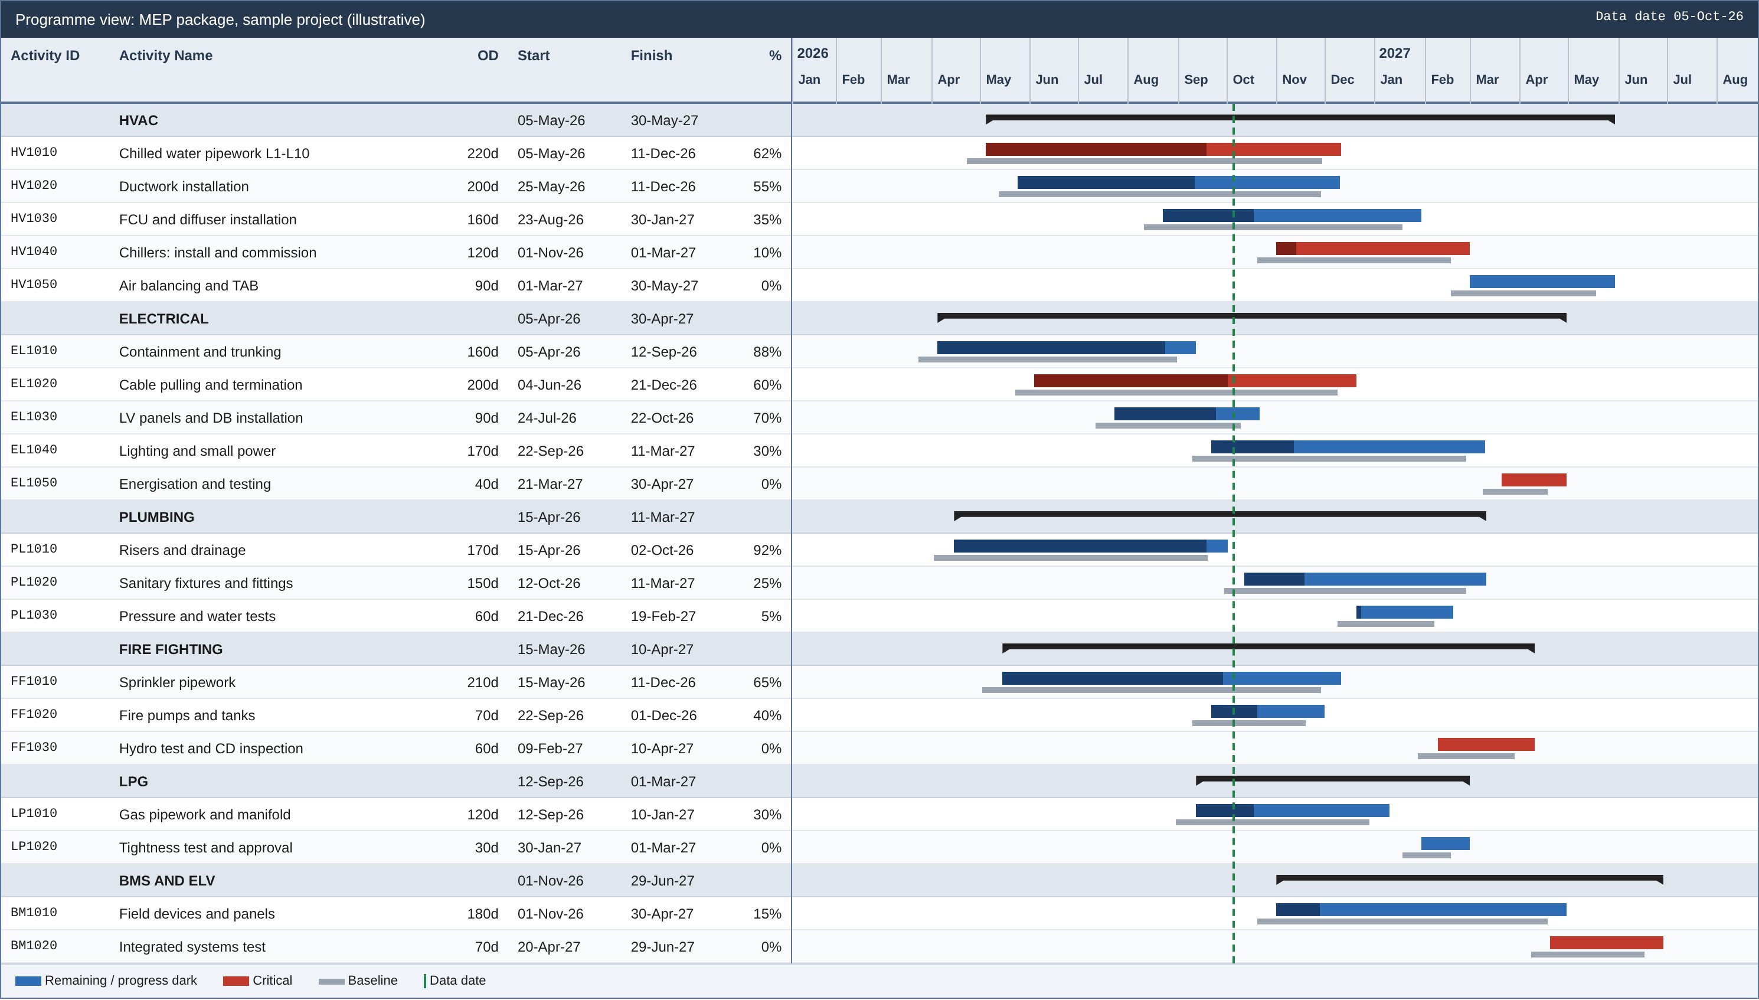This screenshot has height=1000, width=1759.
Task: Click the green Data date legend marker
Action: [425, 981]
